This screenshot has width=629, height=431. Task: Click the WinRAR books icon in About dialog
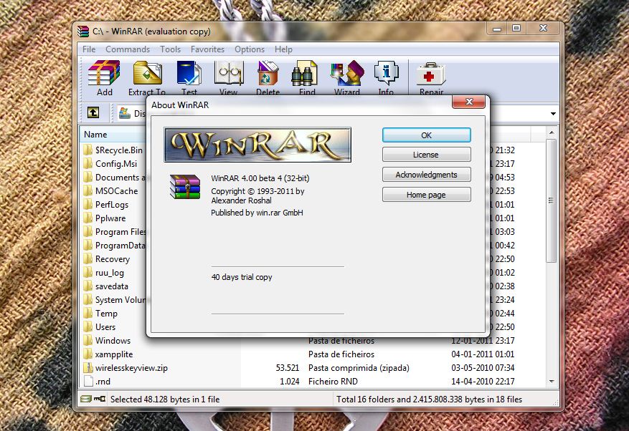click(x=184, y=187)
